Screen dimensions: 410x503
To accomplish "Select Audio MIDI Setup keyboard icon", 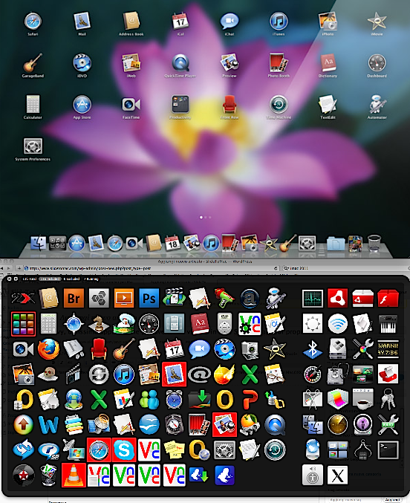I will 388,324.
